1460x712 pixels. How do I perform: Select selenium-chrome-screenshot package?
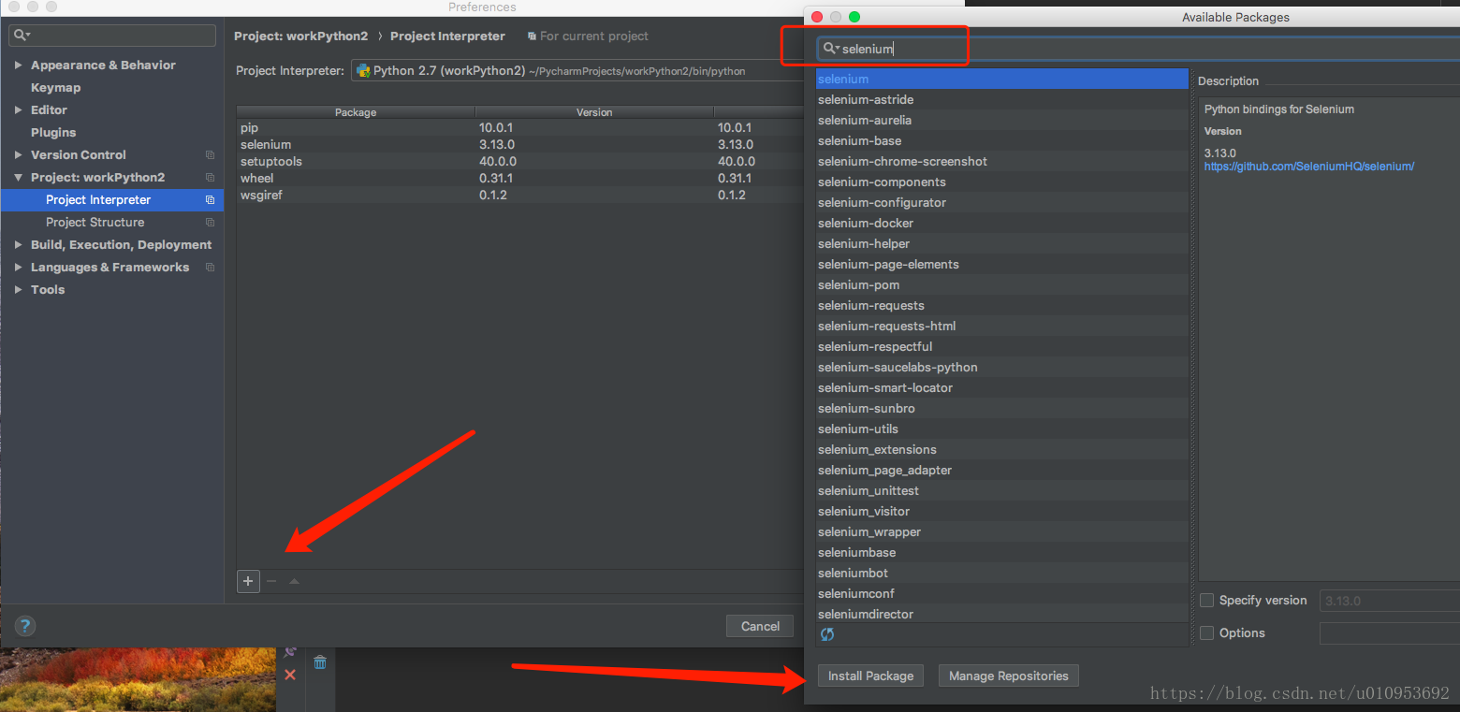(x=1002, y=162)
